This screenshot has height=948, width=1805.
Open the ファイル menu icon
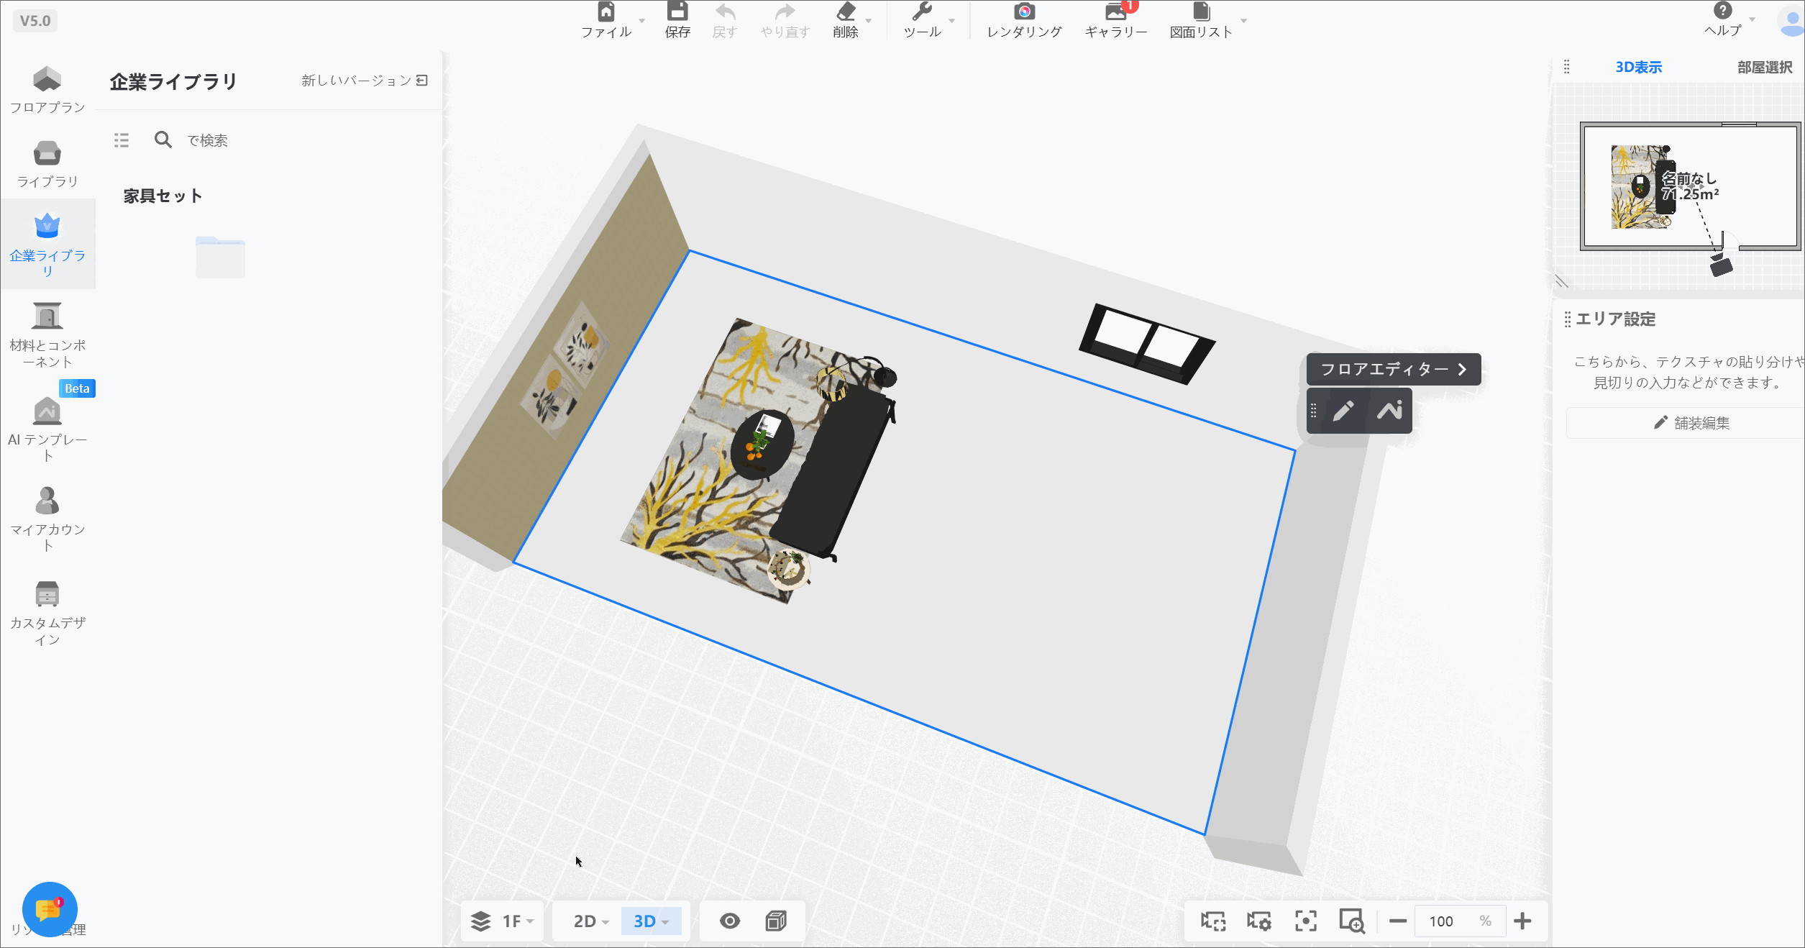point(606,12)
